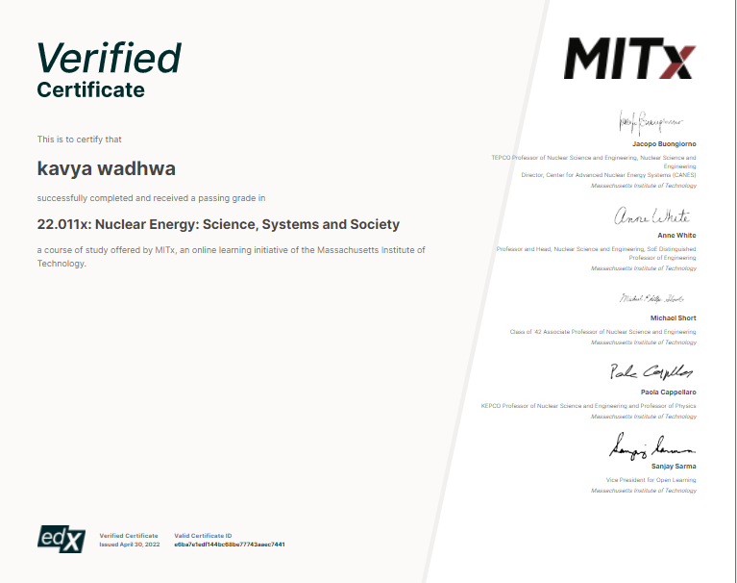Click "Verified Certificate" label beside the edX logo
The height and width of the screenshot is (583, 737).
coord(129,536)
